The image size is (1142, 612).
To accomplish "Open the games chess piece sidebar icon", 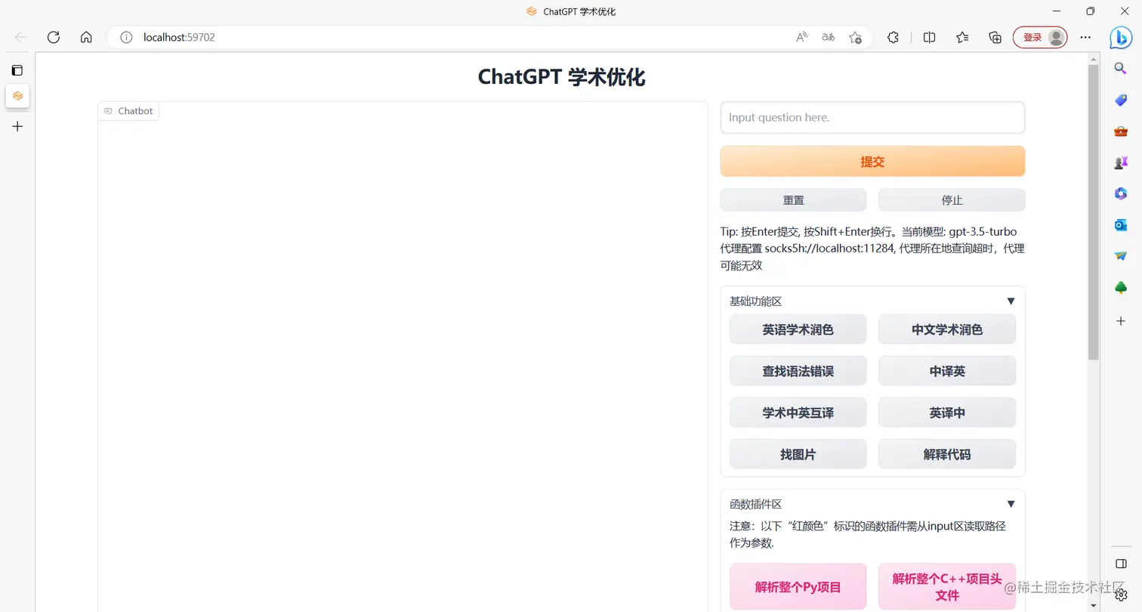I will (x=1121, y=162).
